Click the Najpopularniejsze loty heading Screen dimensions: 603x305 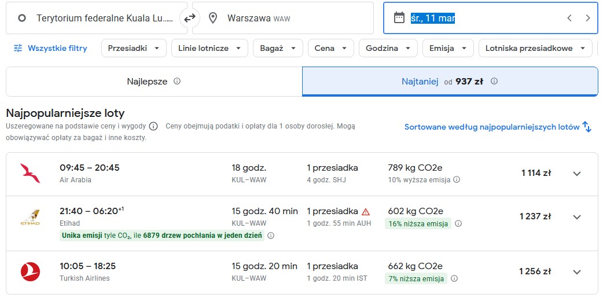click(x=65, y=113)
